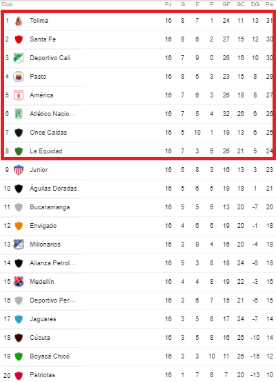The width and height of the screenshot is (276, 382).
Task: Click the Pts column header
Action: click(x=269, y=4)
